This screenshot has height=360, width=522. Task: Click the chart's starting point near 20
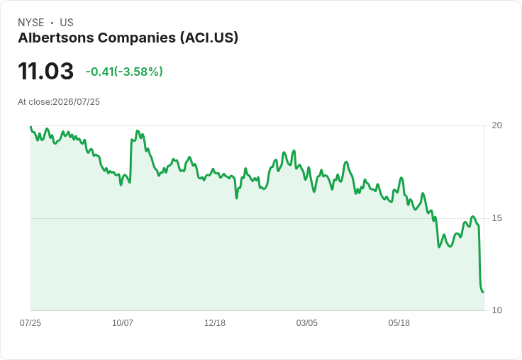pyautogui.click(x=30, y=126)
